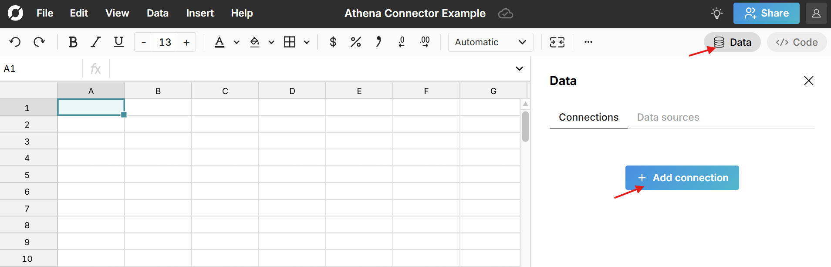This screenshot has height=267, width=831.
Task: Click the increase decimal places icon
Action: [425, 42]
